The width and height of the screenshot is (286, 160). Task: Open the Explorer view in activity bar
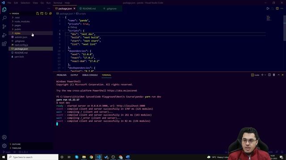point(4,9)
